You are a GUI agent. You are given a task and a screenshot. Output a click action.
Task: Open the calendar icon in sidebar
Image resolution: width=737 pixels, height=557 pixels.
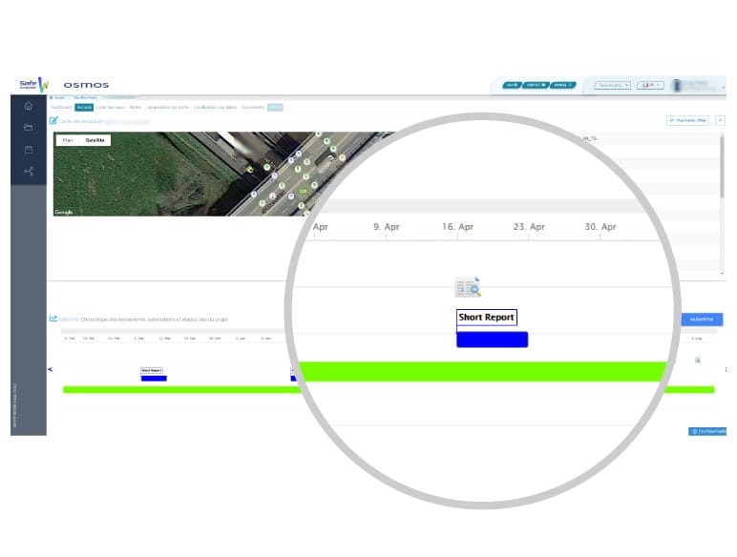click(29, 150)
